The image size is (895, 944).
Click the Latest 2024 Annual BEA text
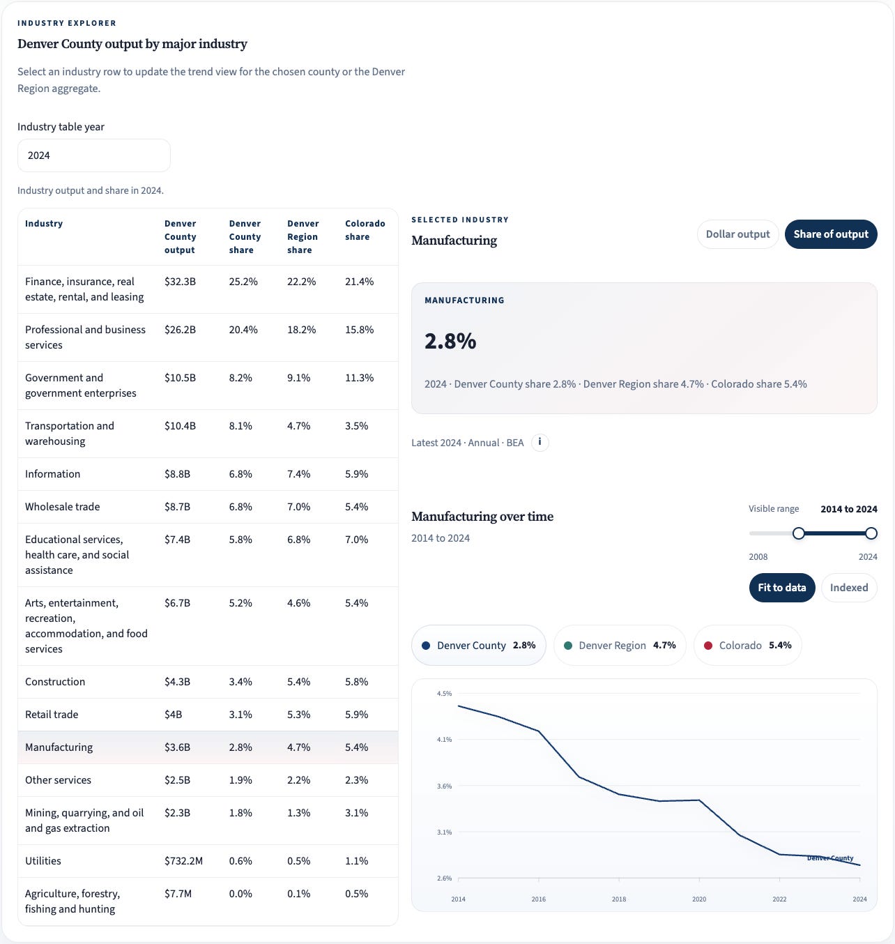(467, 443)
